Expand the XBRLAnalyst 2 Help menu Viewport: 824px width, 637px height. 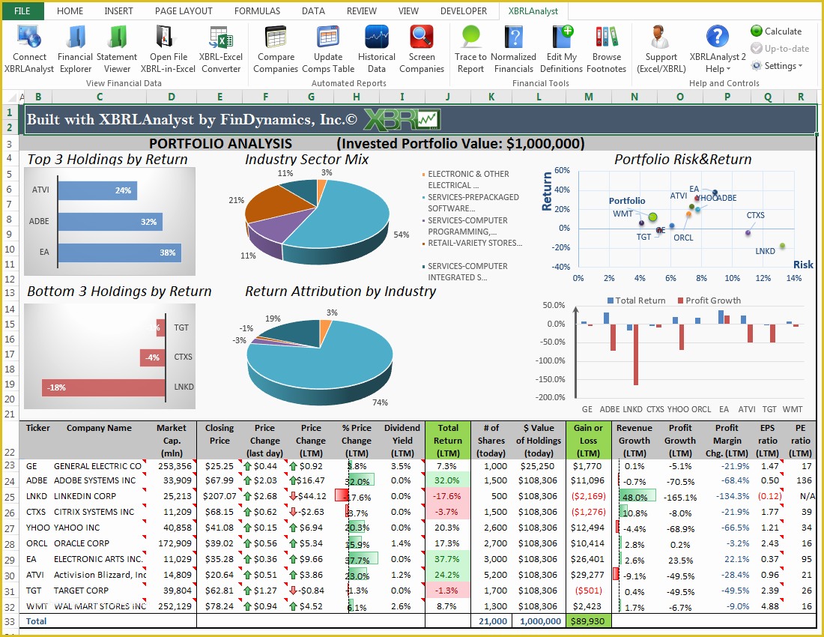click(x=718, y=45)
